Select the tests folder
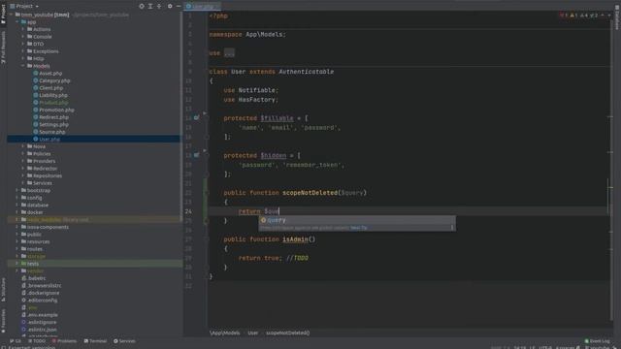Image resolution: width=621 pixels, height=349 pixels. (30, 264)
